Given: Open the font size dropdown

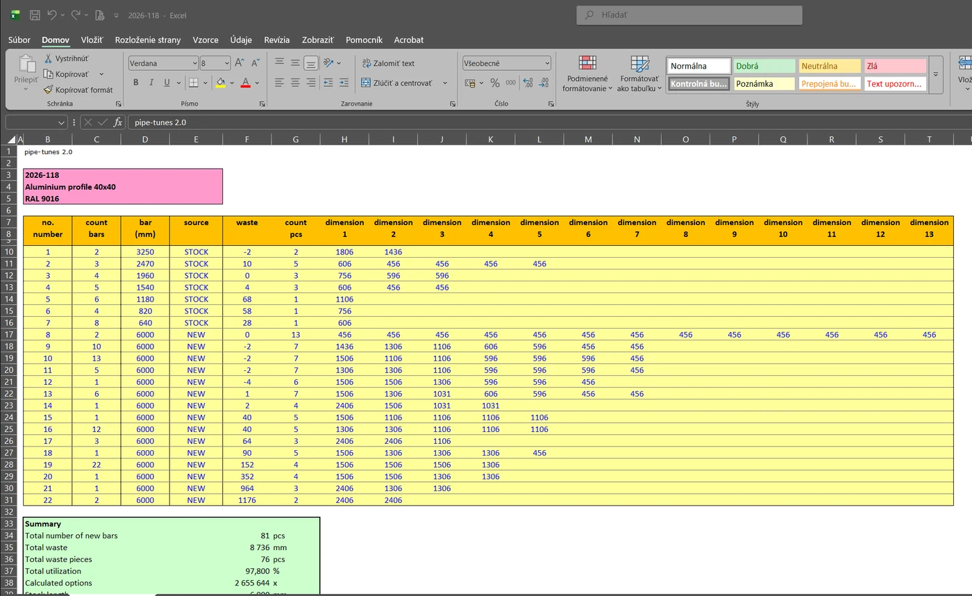Looking at the screenshot, I should [226, 63].
